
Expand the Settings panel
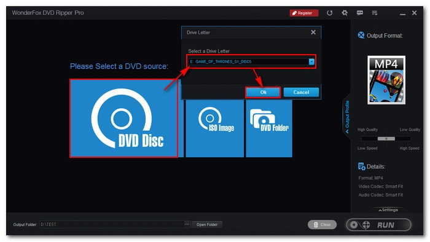(388, 209)
